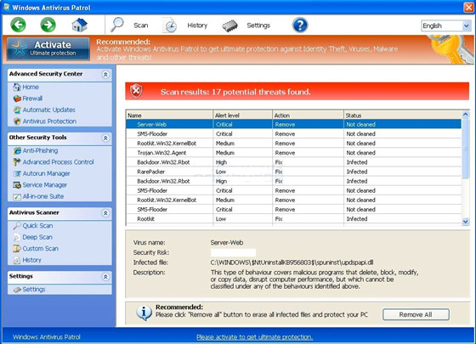476x344 pixels.
Task: Click the All-in-one Suite icon
Action: (17, 196)
